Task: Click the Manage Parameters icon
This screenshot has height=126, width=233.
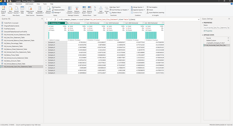Action: (x=40, y=8)
